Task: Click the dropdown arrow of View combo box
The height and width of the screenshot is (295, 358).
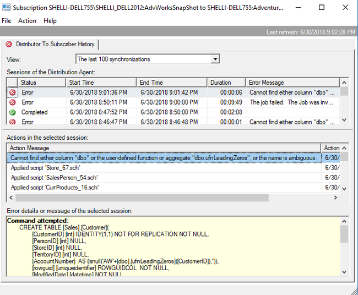Action: point(215,59)
